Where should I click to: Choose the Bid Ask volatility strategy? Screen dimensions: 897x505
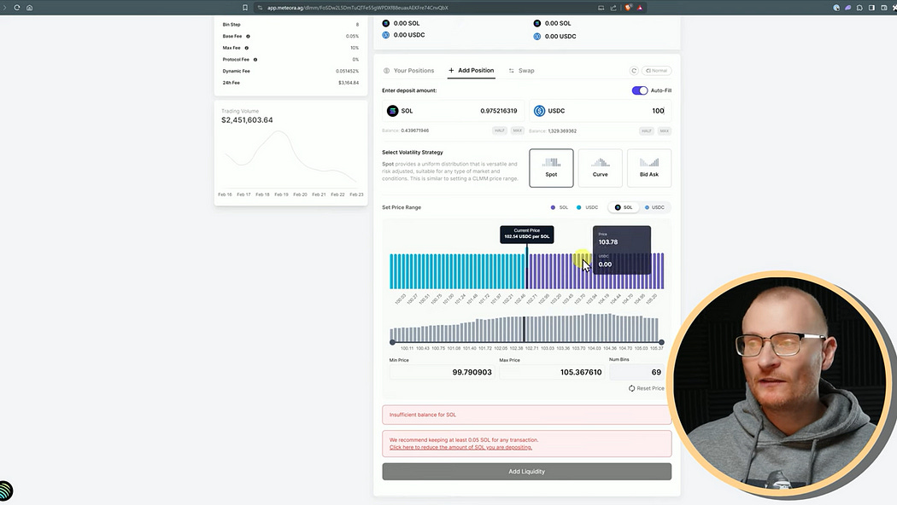(649, 168)
